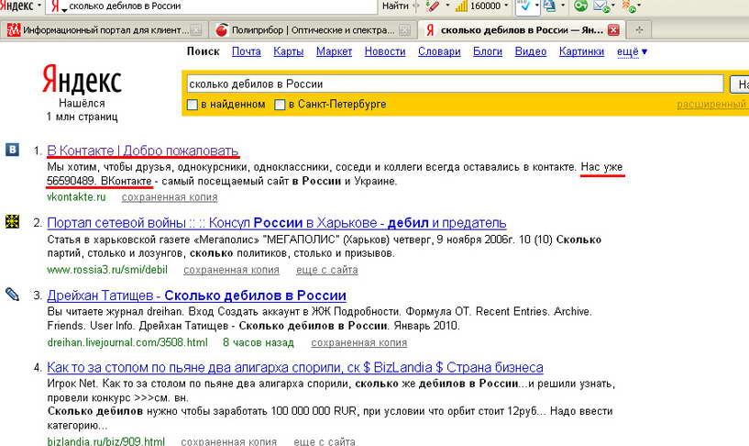
Task: Open search engine dropdown by red Я icon
Action: (x=64, y=9)
